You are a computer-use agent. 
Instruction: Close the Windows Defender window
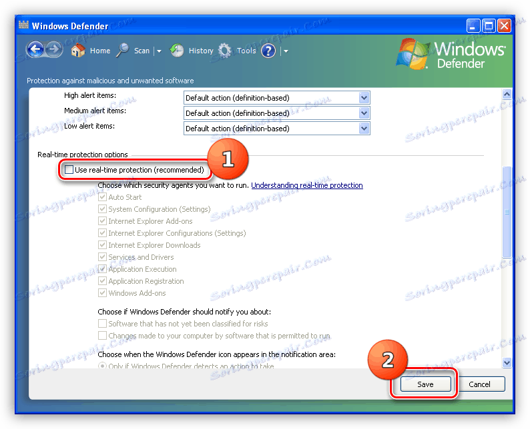(x=504, y=25)
